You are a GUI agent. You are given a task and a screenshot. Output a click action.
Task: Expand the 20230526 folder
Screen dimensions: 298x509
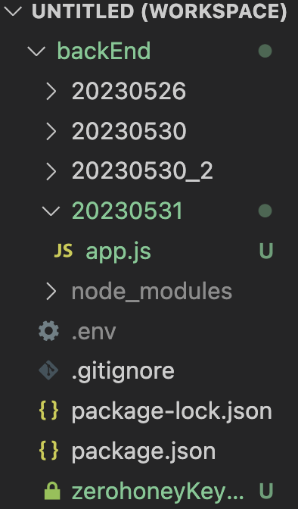click(x=51, y=91)
